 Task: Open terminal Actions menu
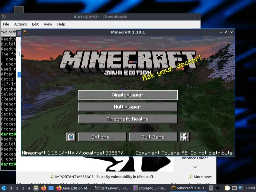[x=20, y=24]
